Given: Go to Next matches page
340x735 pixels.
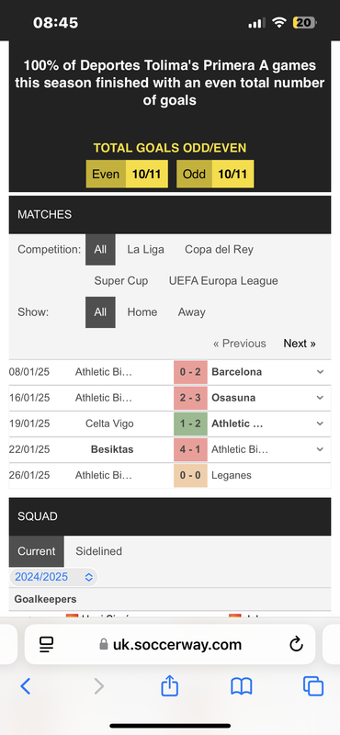Looking at the screenshot, I should click(300, 343).
